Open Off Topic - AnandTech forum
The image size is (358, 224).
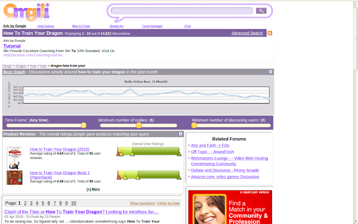212,152
